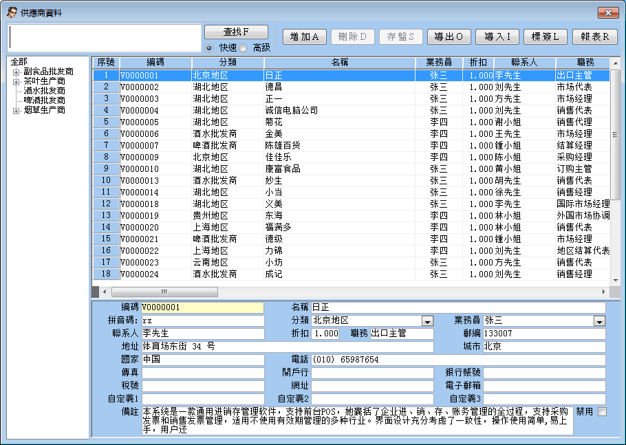626x445 pixels.
Task: Open the 業務員 dropdown arrow
Action: tap(599, 321)
